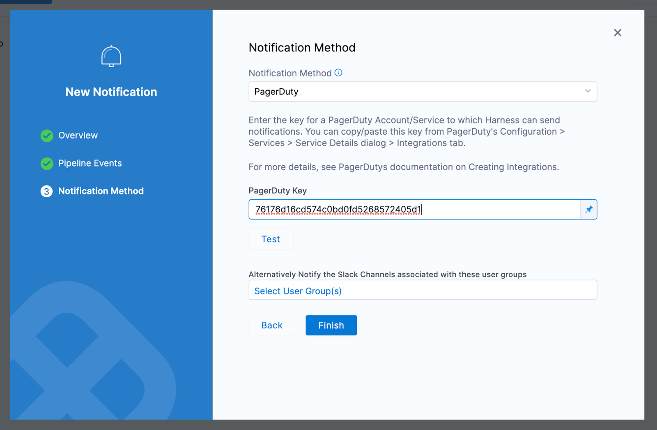
Task: Click Finish to save the notification
Action: point(331,325)
